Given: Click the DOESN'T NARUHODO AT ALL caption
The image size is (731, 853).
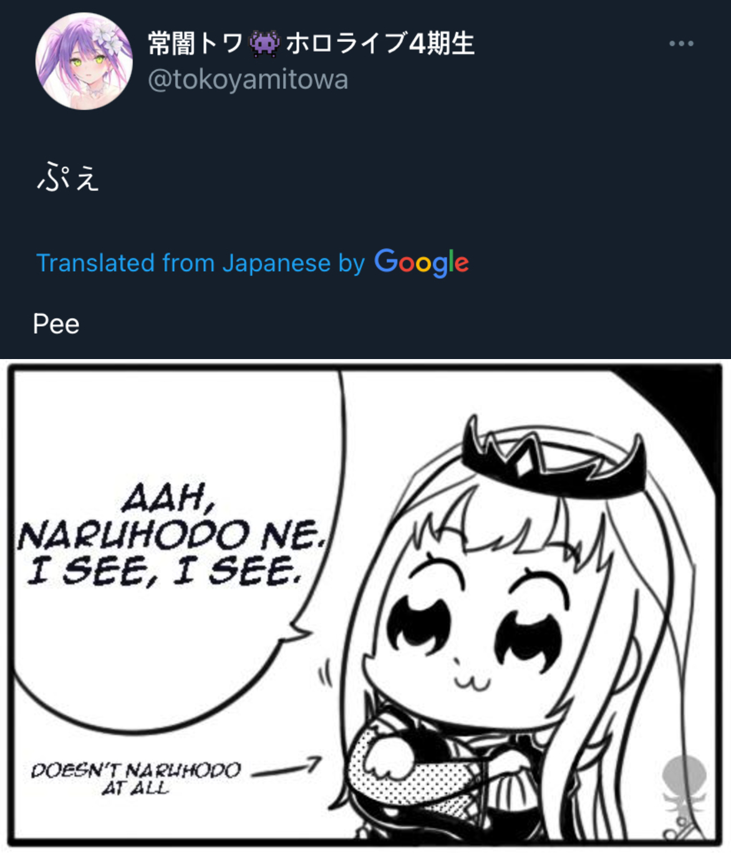Looking at the screenshot, I should click(136, 778).
